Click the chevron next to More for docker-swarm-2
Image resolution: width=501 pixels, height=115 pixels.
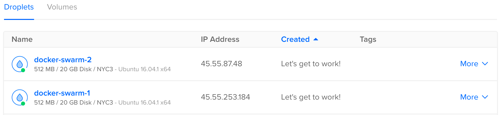point(485,64)
